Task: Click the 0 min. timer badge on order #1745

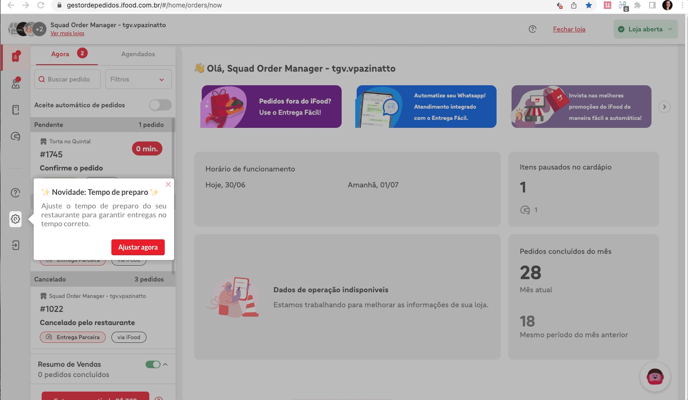Action: 147,148
